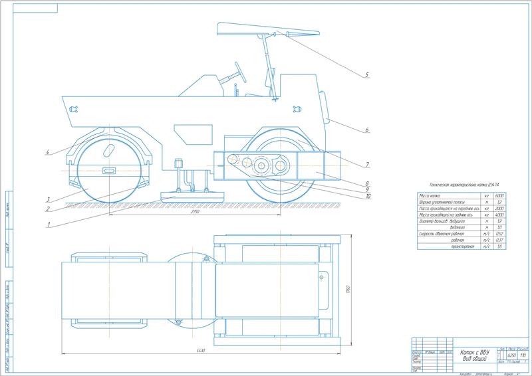Image resolution: width=532 pixels, height=376 pixels.
Task: Click the 4000 value in the table
Action: point(499,215)
